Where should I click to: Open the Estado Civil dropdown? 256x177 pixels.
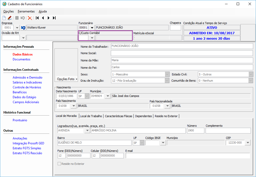tap(251, 74)
